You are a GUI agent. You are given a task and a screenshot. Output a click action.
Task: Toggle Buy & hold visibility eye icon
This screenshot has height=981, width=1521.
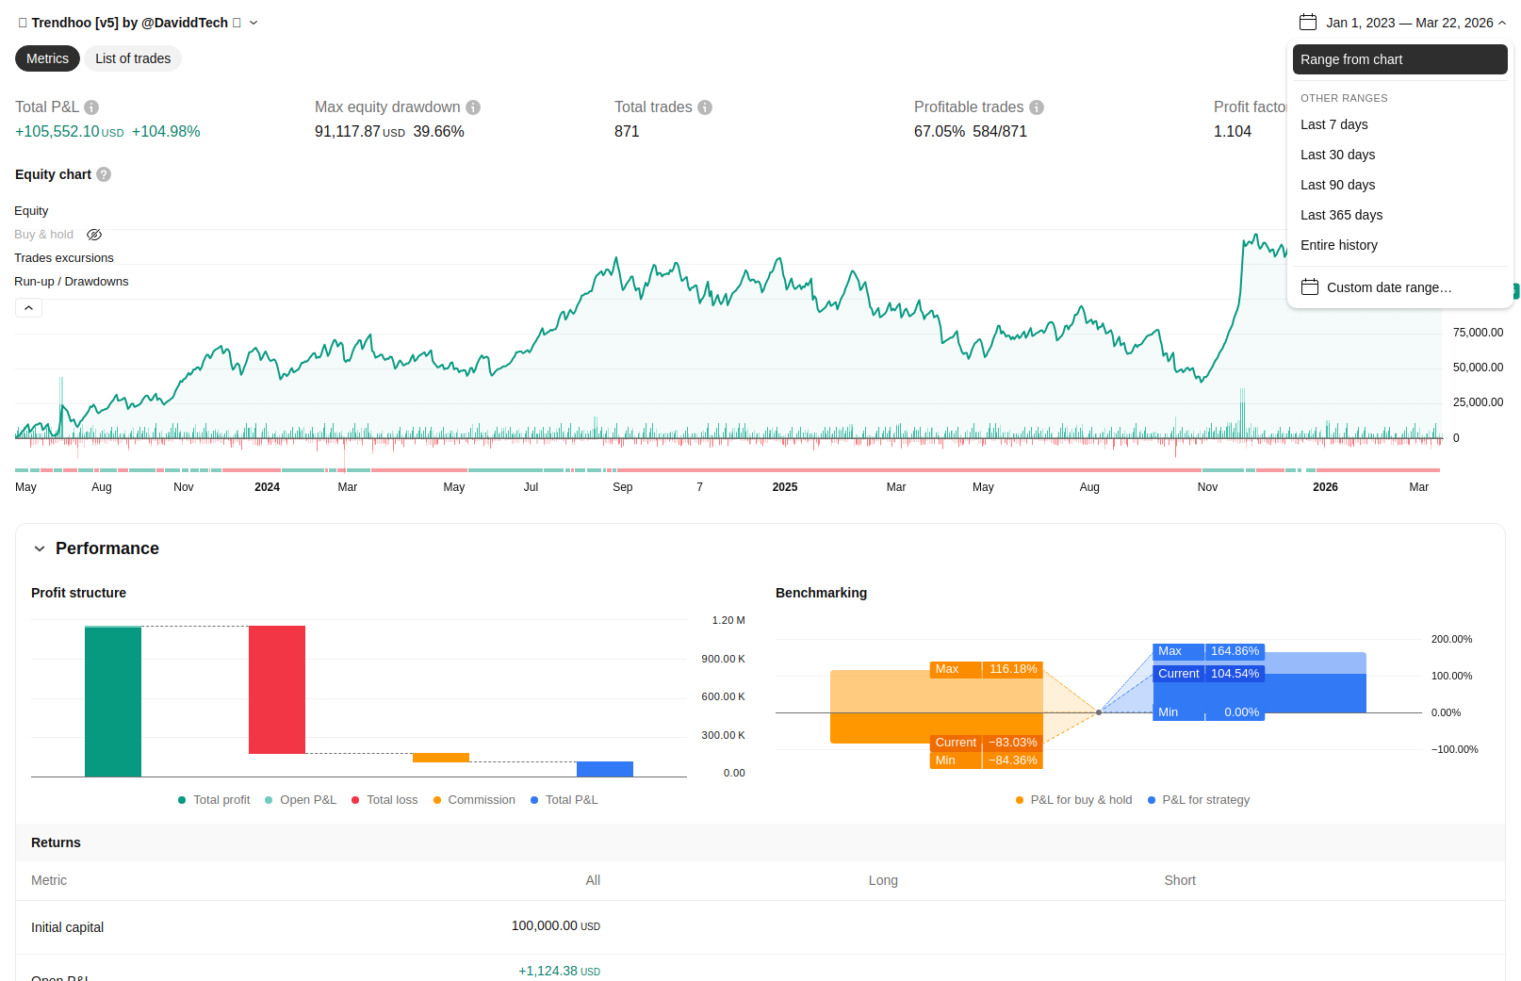click(94, 235)
